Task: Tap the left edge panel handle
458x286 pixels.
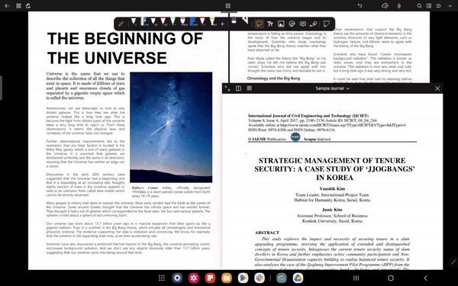Action: pos(2,88)
